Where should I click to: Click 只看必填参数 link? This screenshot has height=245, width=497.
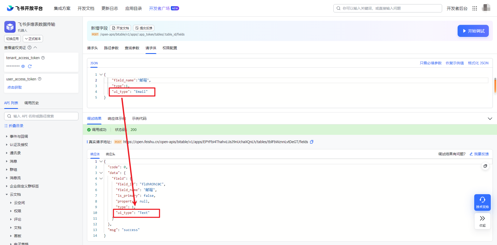coord(431,63)
